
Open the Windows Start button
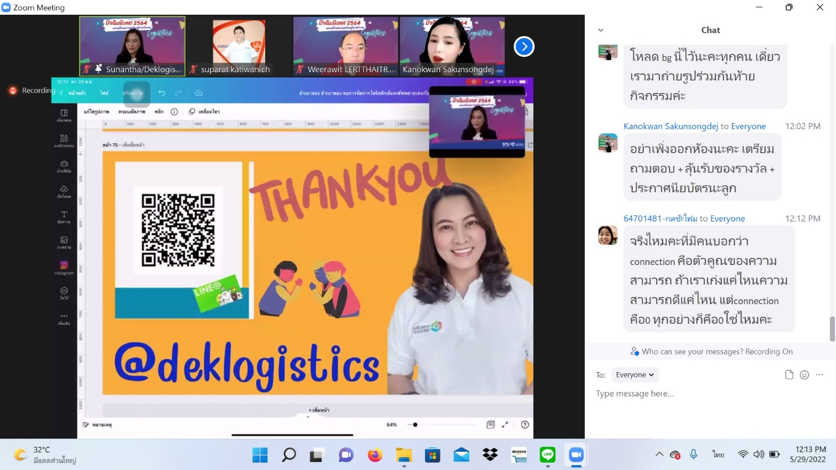point(260,455)
